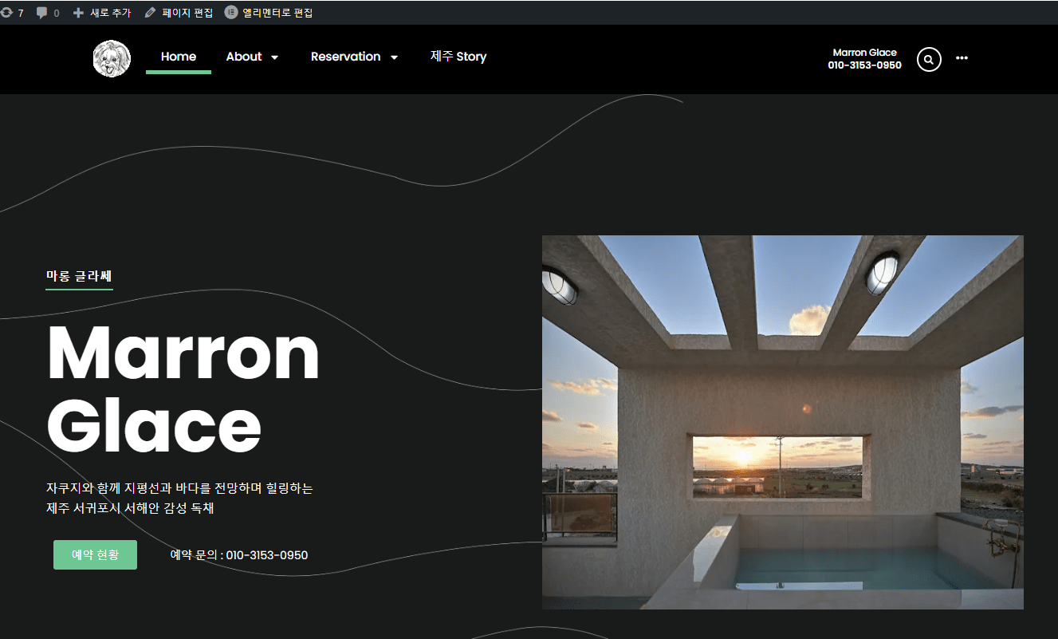Open search with the magnifier icon
The width and height of the screenshot is (1058, 639).
(x=929, y=59)
